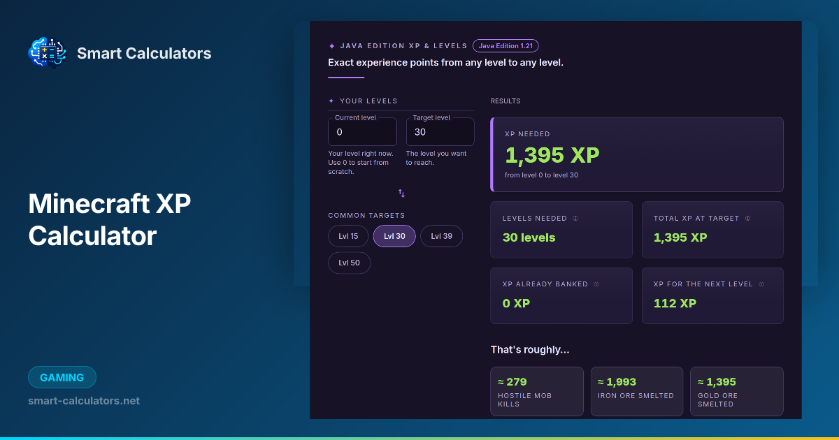The height and width of the screenshot is (440, 839).
Task: Click the info icon beside Levels Needed
Action: (575, 219)
